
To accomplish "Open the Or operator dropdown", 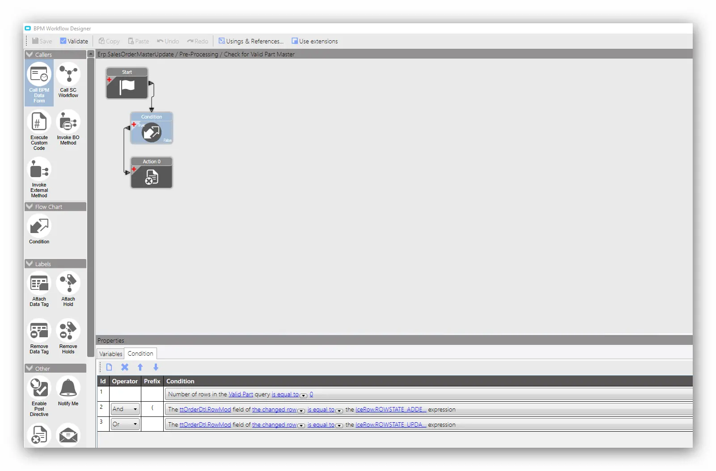I will point(125,424).
